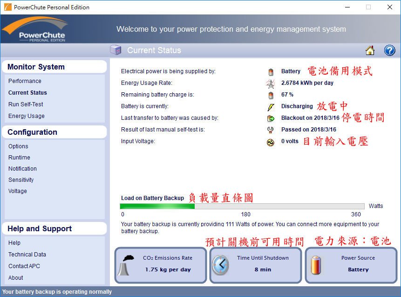Open Run Self-Test
Screen dimensions: 401x297
pos(26,104)
